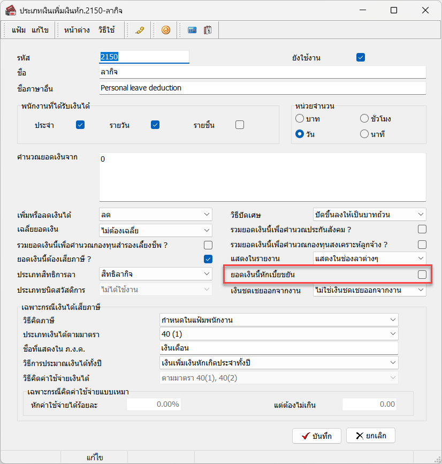Select the ชั่วโมง unit radio button
The height and width of the screenshot is (464, 442).
coord(364,119)
